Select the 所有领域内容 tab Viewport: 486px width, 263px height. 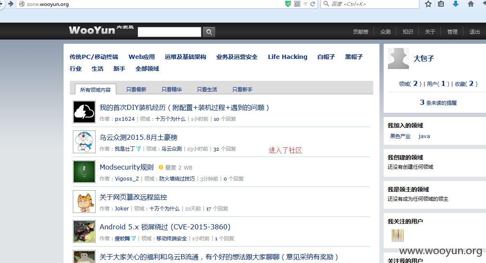coord(96,89)
